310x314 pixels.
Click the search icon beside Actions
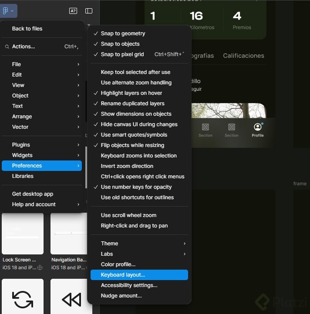pos(7,47)
